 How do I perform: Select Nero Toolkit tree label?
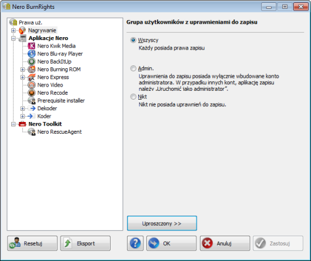(x=45, y=124)
